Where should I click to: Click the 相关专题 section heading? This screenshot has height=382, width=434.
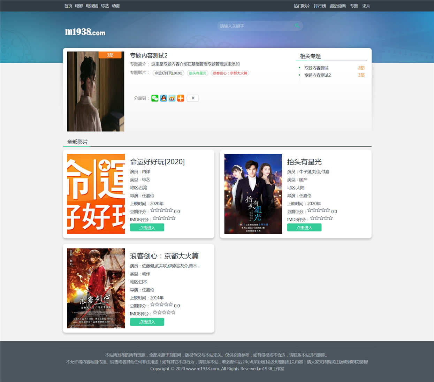click(x=310, y=56)
